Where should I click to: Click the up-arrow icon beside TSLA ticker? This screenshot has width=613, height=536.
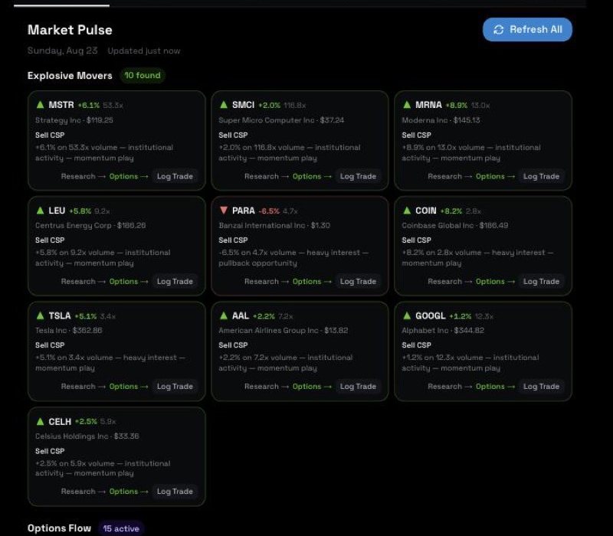coord(41,315)
